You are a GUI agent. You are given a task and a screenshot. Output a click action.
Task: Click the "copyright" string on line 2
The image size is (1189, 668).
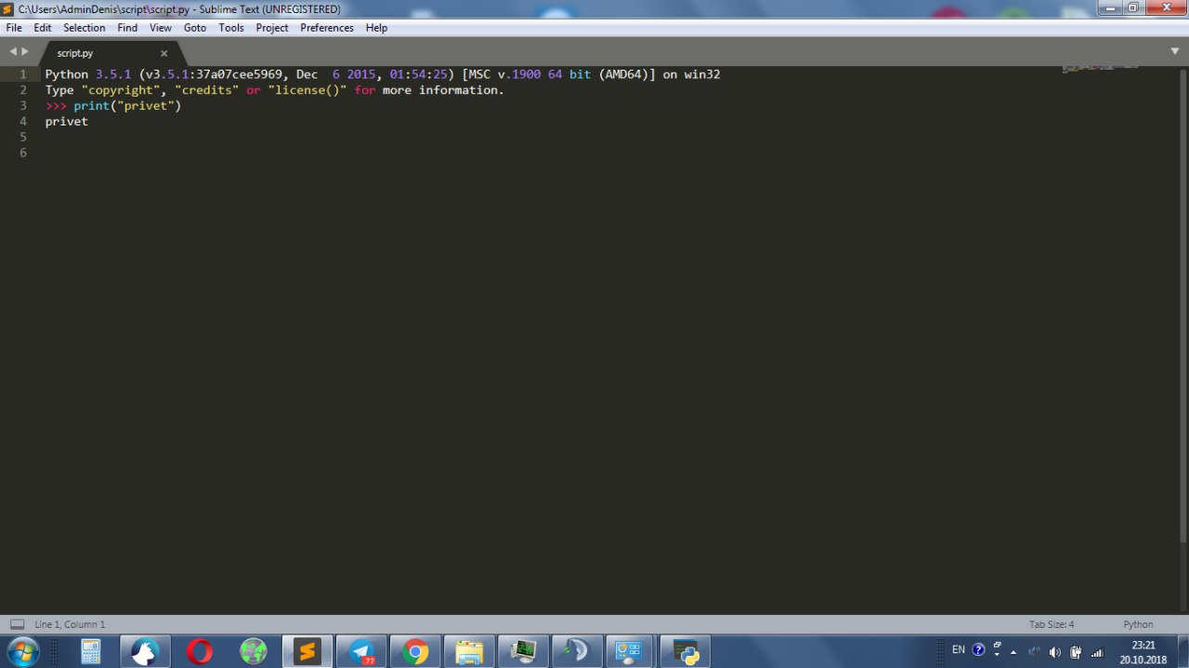tap(121, 90)
